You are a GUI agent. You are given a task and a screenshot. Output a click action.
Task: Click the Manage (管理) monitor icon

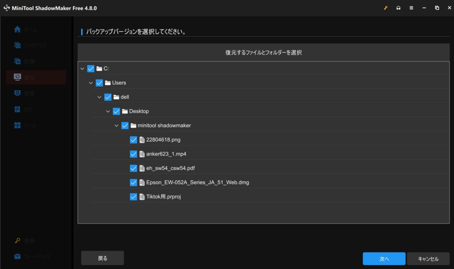[x=17, y=93]
